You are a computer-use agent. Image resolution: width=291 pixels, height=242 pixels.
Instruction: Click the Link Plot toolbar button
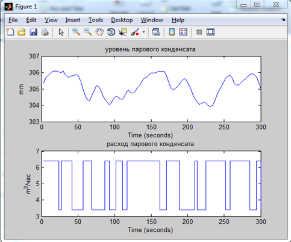click(156, 32)
